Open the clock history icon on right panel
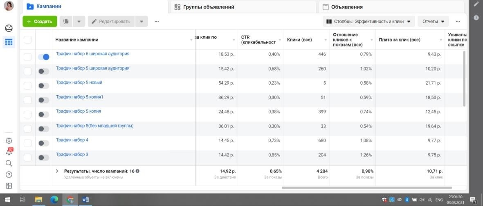 [476, 18]
